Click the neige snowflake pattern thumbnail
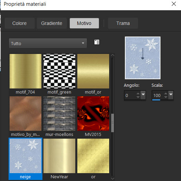 (x=25, y=156)
